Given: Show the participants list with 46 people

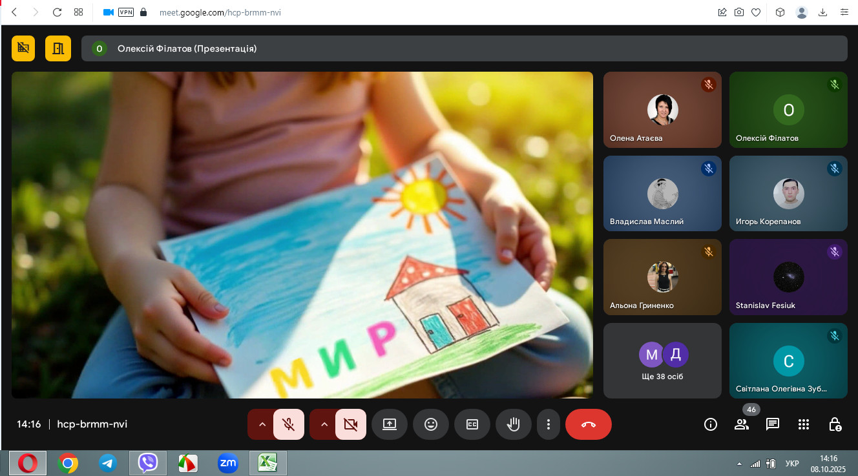Looking at the screenshot, I should coord(742,424).
